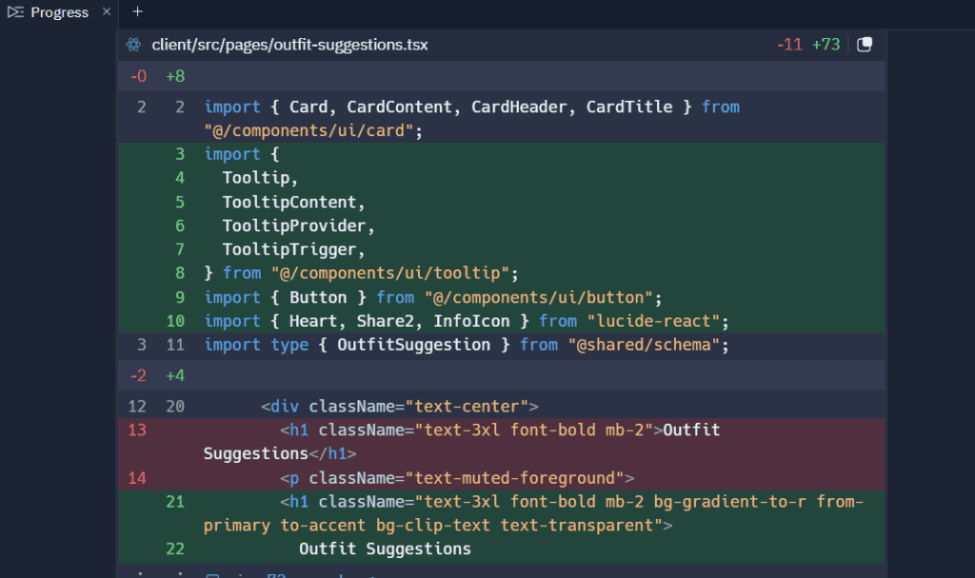Click line number 3 of added import
Image resolution: width=975 pixels, height=578 pixels.
(x=180, y=154)
